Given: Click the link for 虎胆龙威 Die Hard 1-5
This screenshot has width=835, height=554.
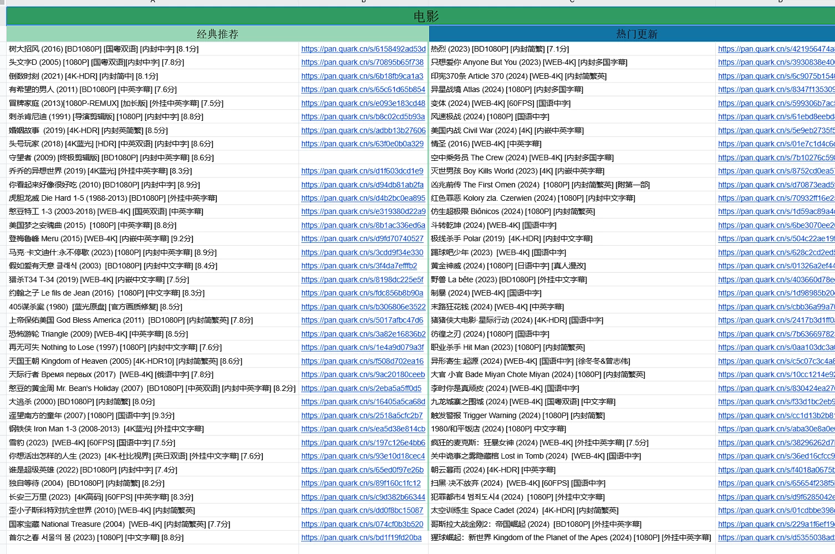Looking at the screenshot, I should coord(363,199).
